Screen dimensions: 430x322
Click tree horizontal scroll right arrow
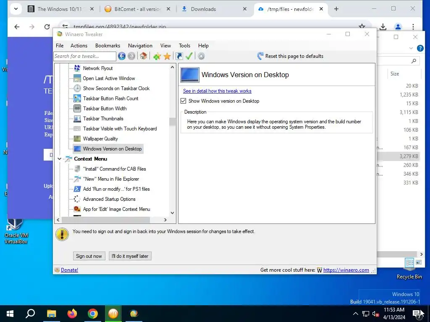coord(165,220)
